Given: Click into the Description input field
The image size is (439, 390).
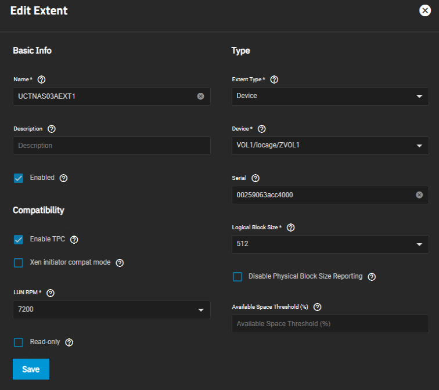Looking at the screenshot, I should pyautogui.click(x=111, y=146).
